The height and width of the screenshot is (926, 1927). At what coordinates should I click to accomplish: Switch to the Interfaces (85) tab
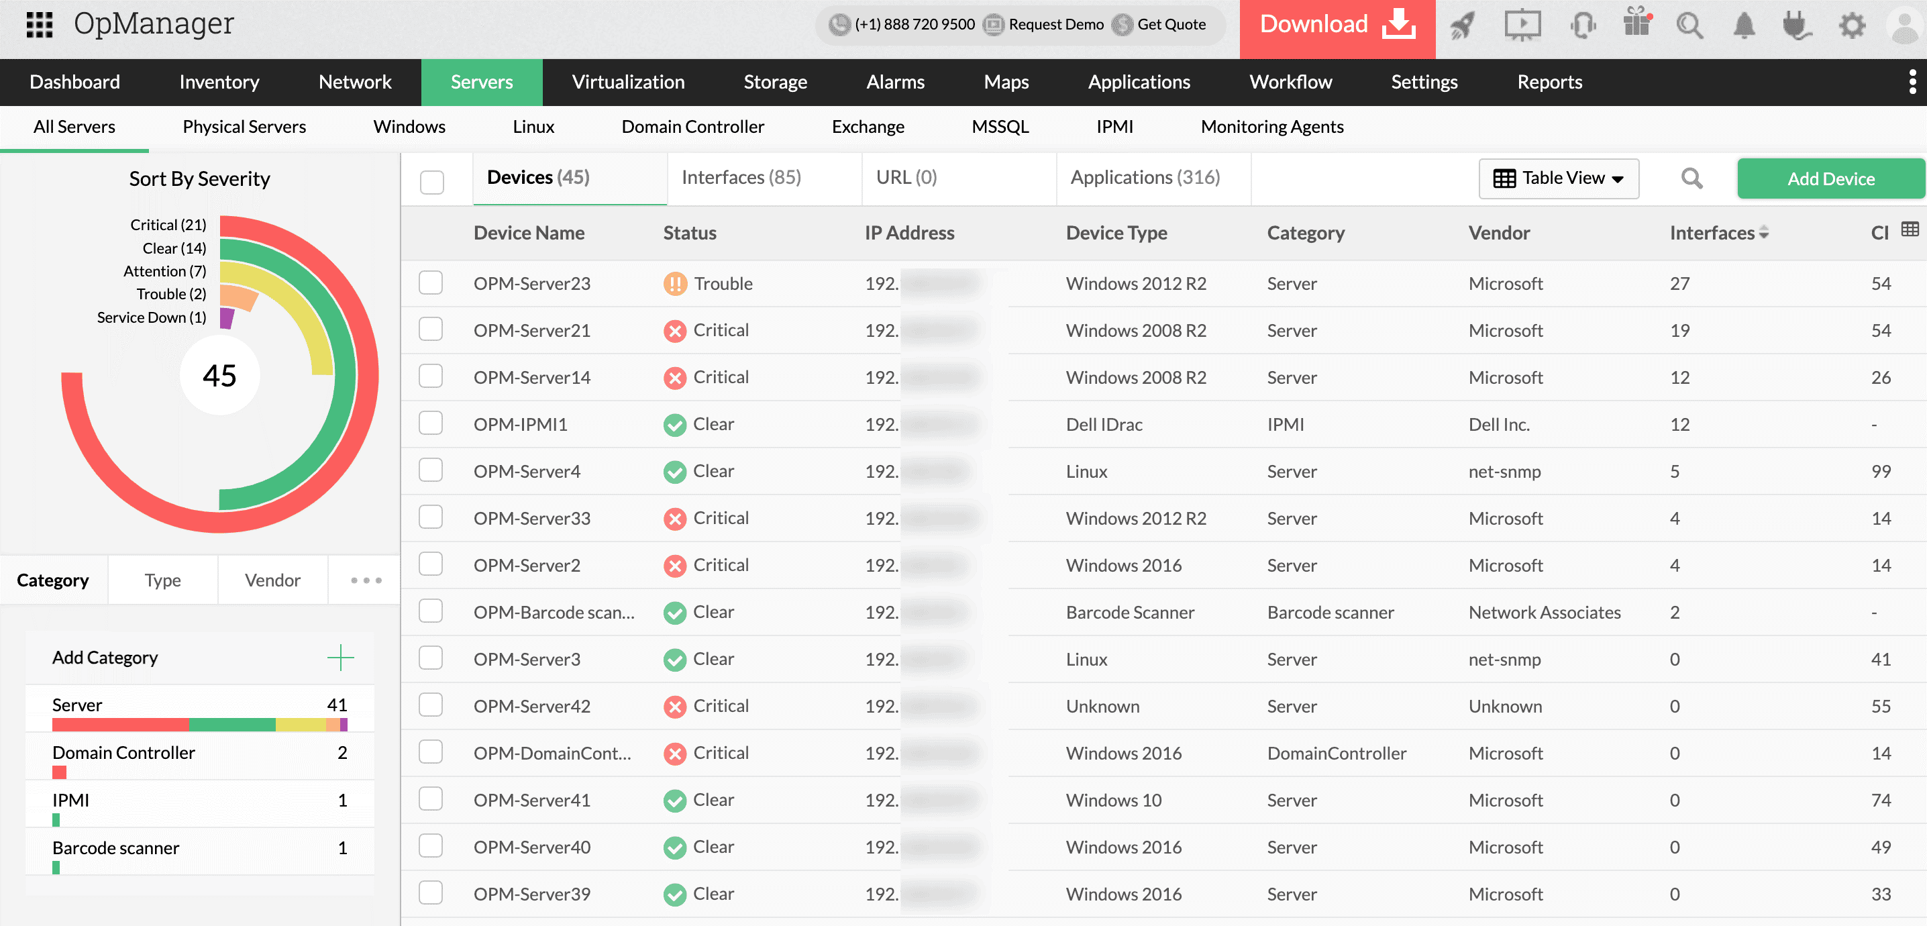pos(740,177)
